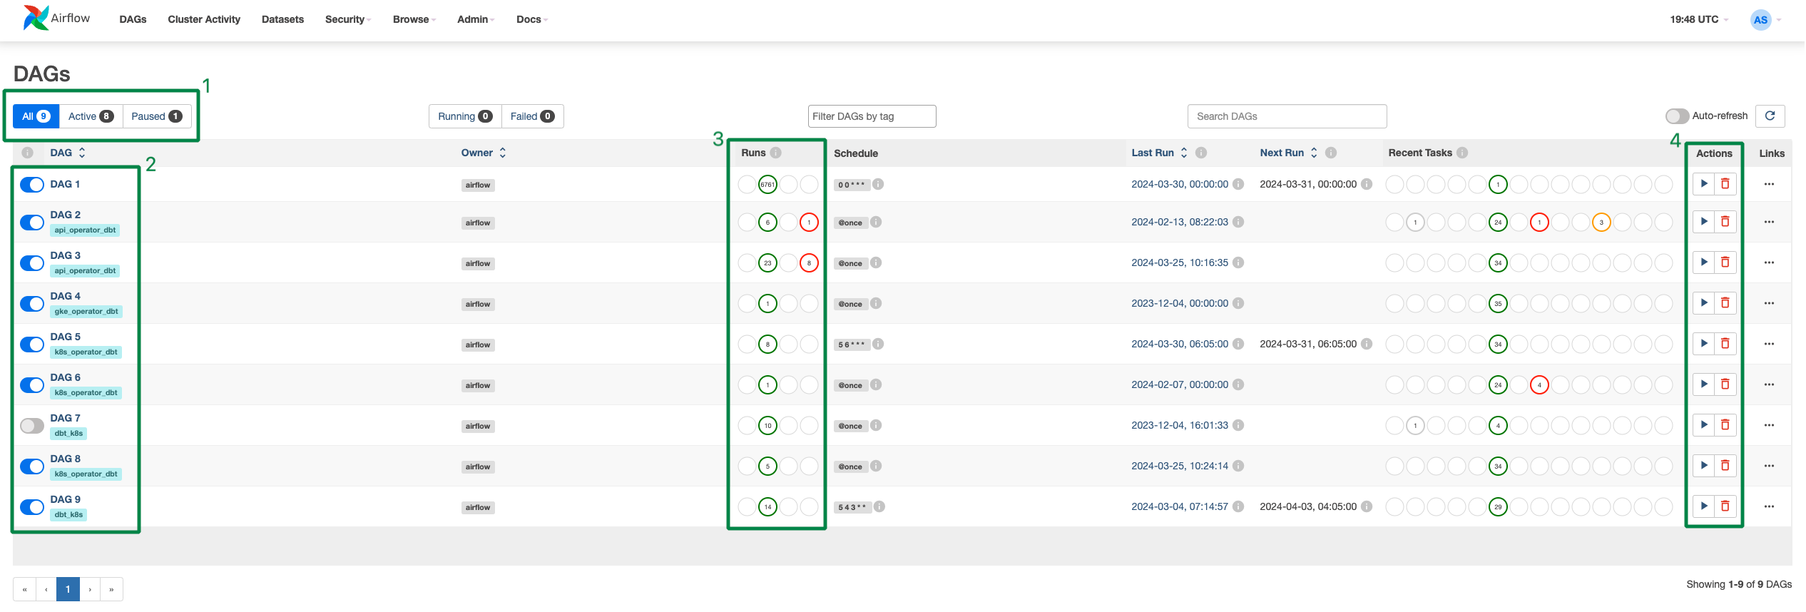Trigger DAG 1 with play button

[x=1703, y=184]
